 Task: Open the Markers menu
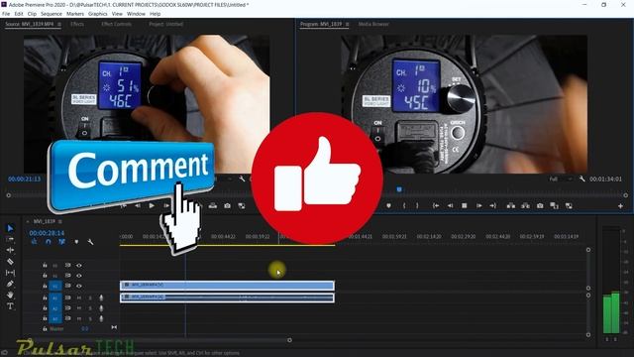(75, 14)
